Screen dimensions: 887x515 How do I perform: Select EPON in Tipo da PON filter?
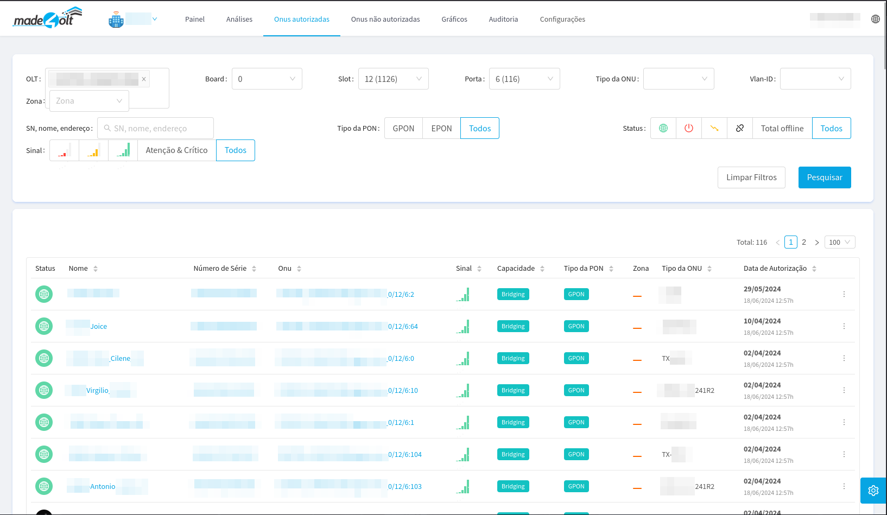coord(441,128)
